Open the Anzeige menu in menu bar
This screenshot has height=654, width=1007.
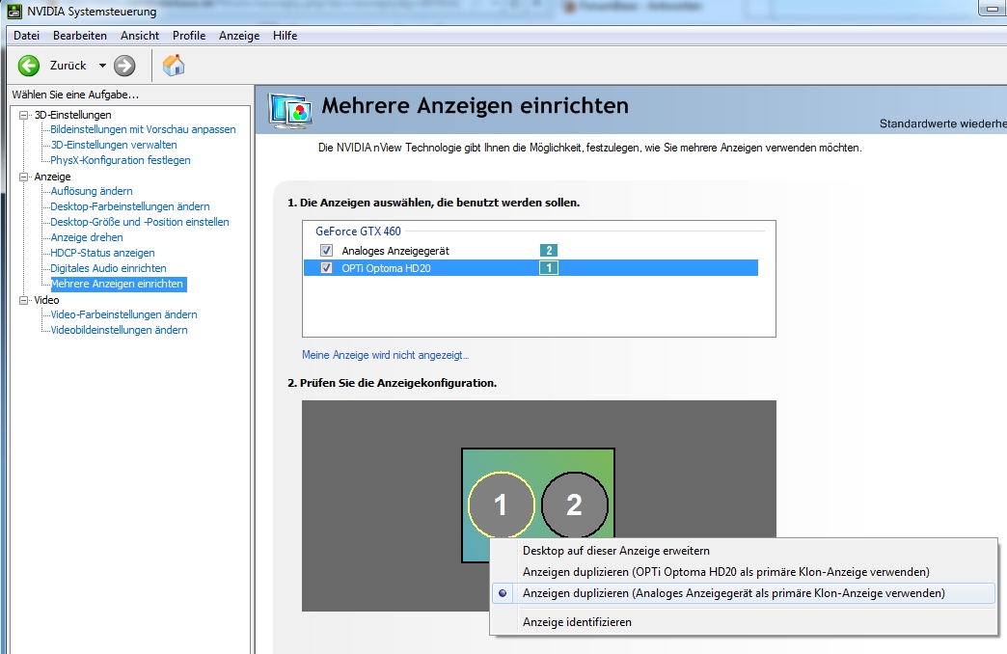click(239, 36)
